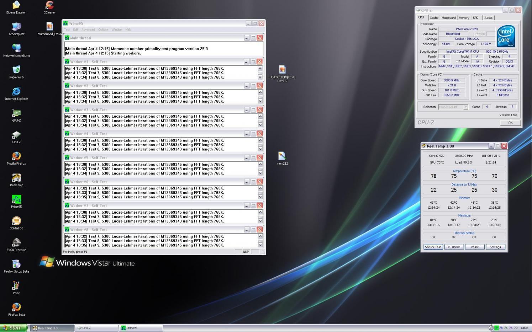532x332 pixels.
Task: Open the Test menu in Prime95
Action: coord(67,30)
